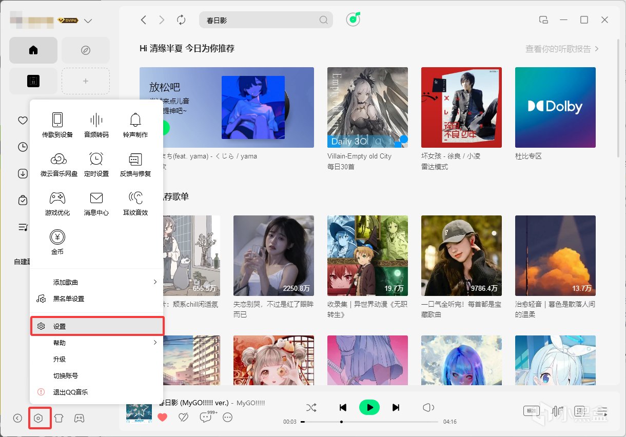Screen dimensions: 626x437
Task: Click the MyGO!!!!! artist name
Action: [x=251, y=403]
